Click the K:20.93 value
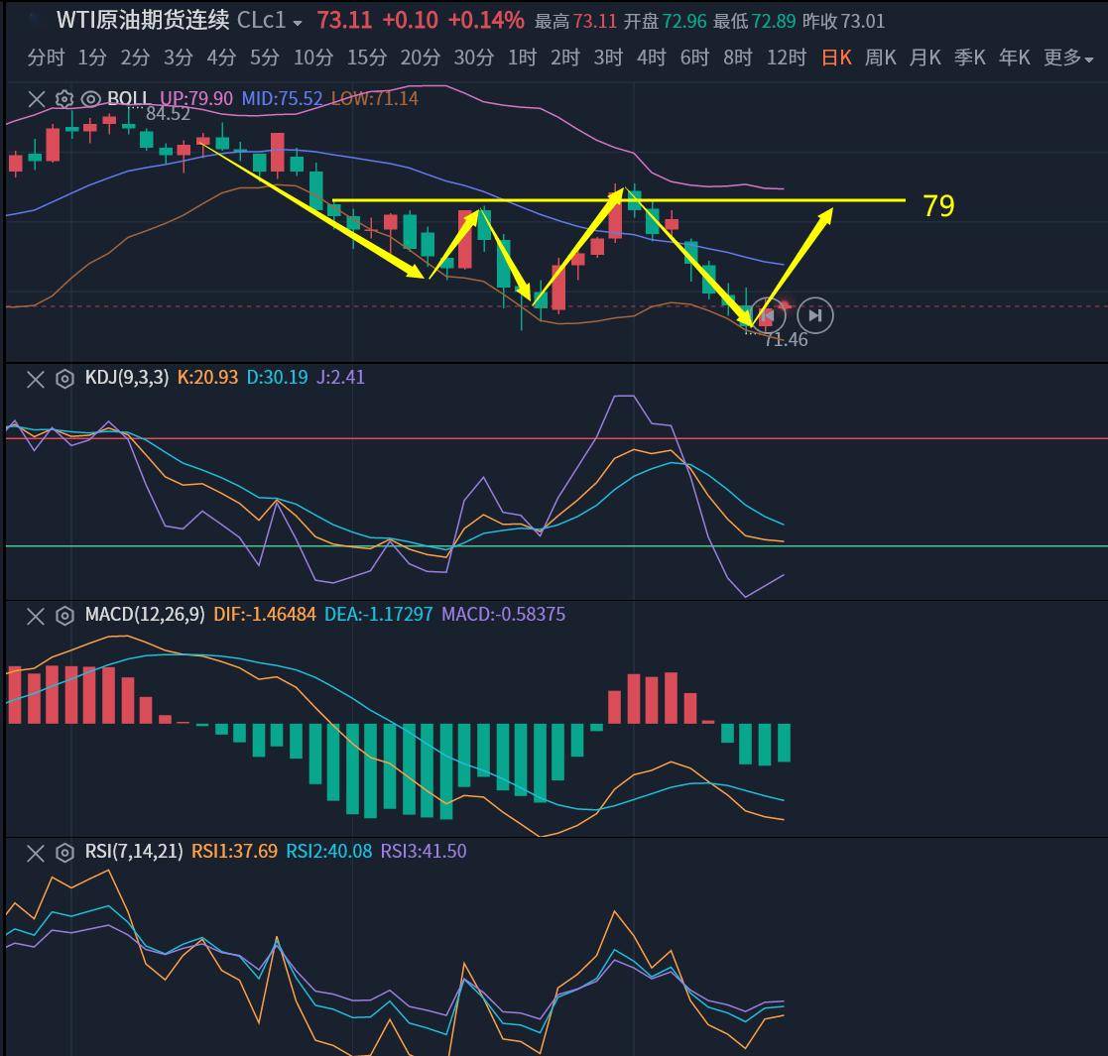1108x1056 pixels. (x=207, y=378)
